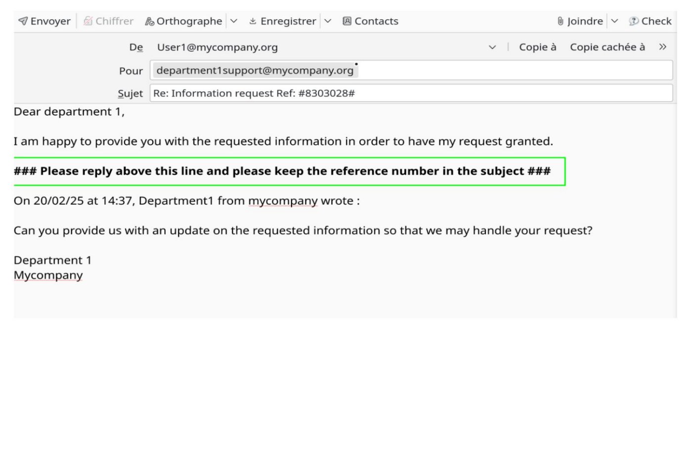
Task: Click the overflow chevron after Copie cachée à
Action: [662, 46]
